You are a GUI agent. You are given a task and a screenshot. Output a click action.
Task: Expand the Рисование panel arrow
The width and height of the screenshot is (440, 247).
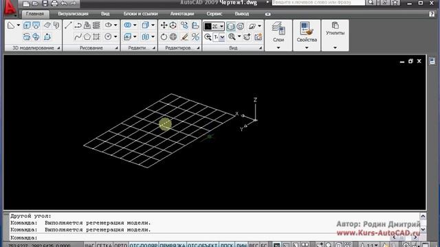[x=116, y=48]
